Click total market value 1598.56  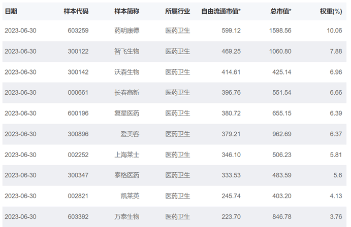click(x=280, y=30)
